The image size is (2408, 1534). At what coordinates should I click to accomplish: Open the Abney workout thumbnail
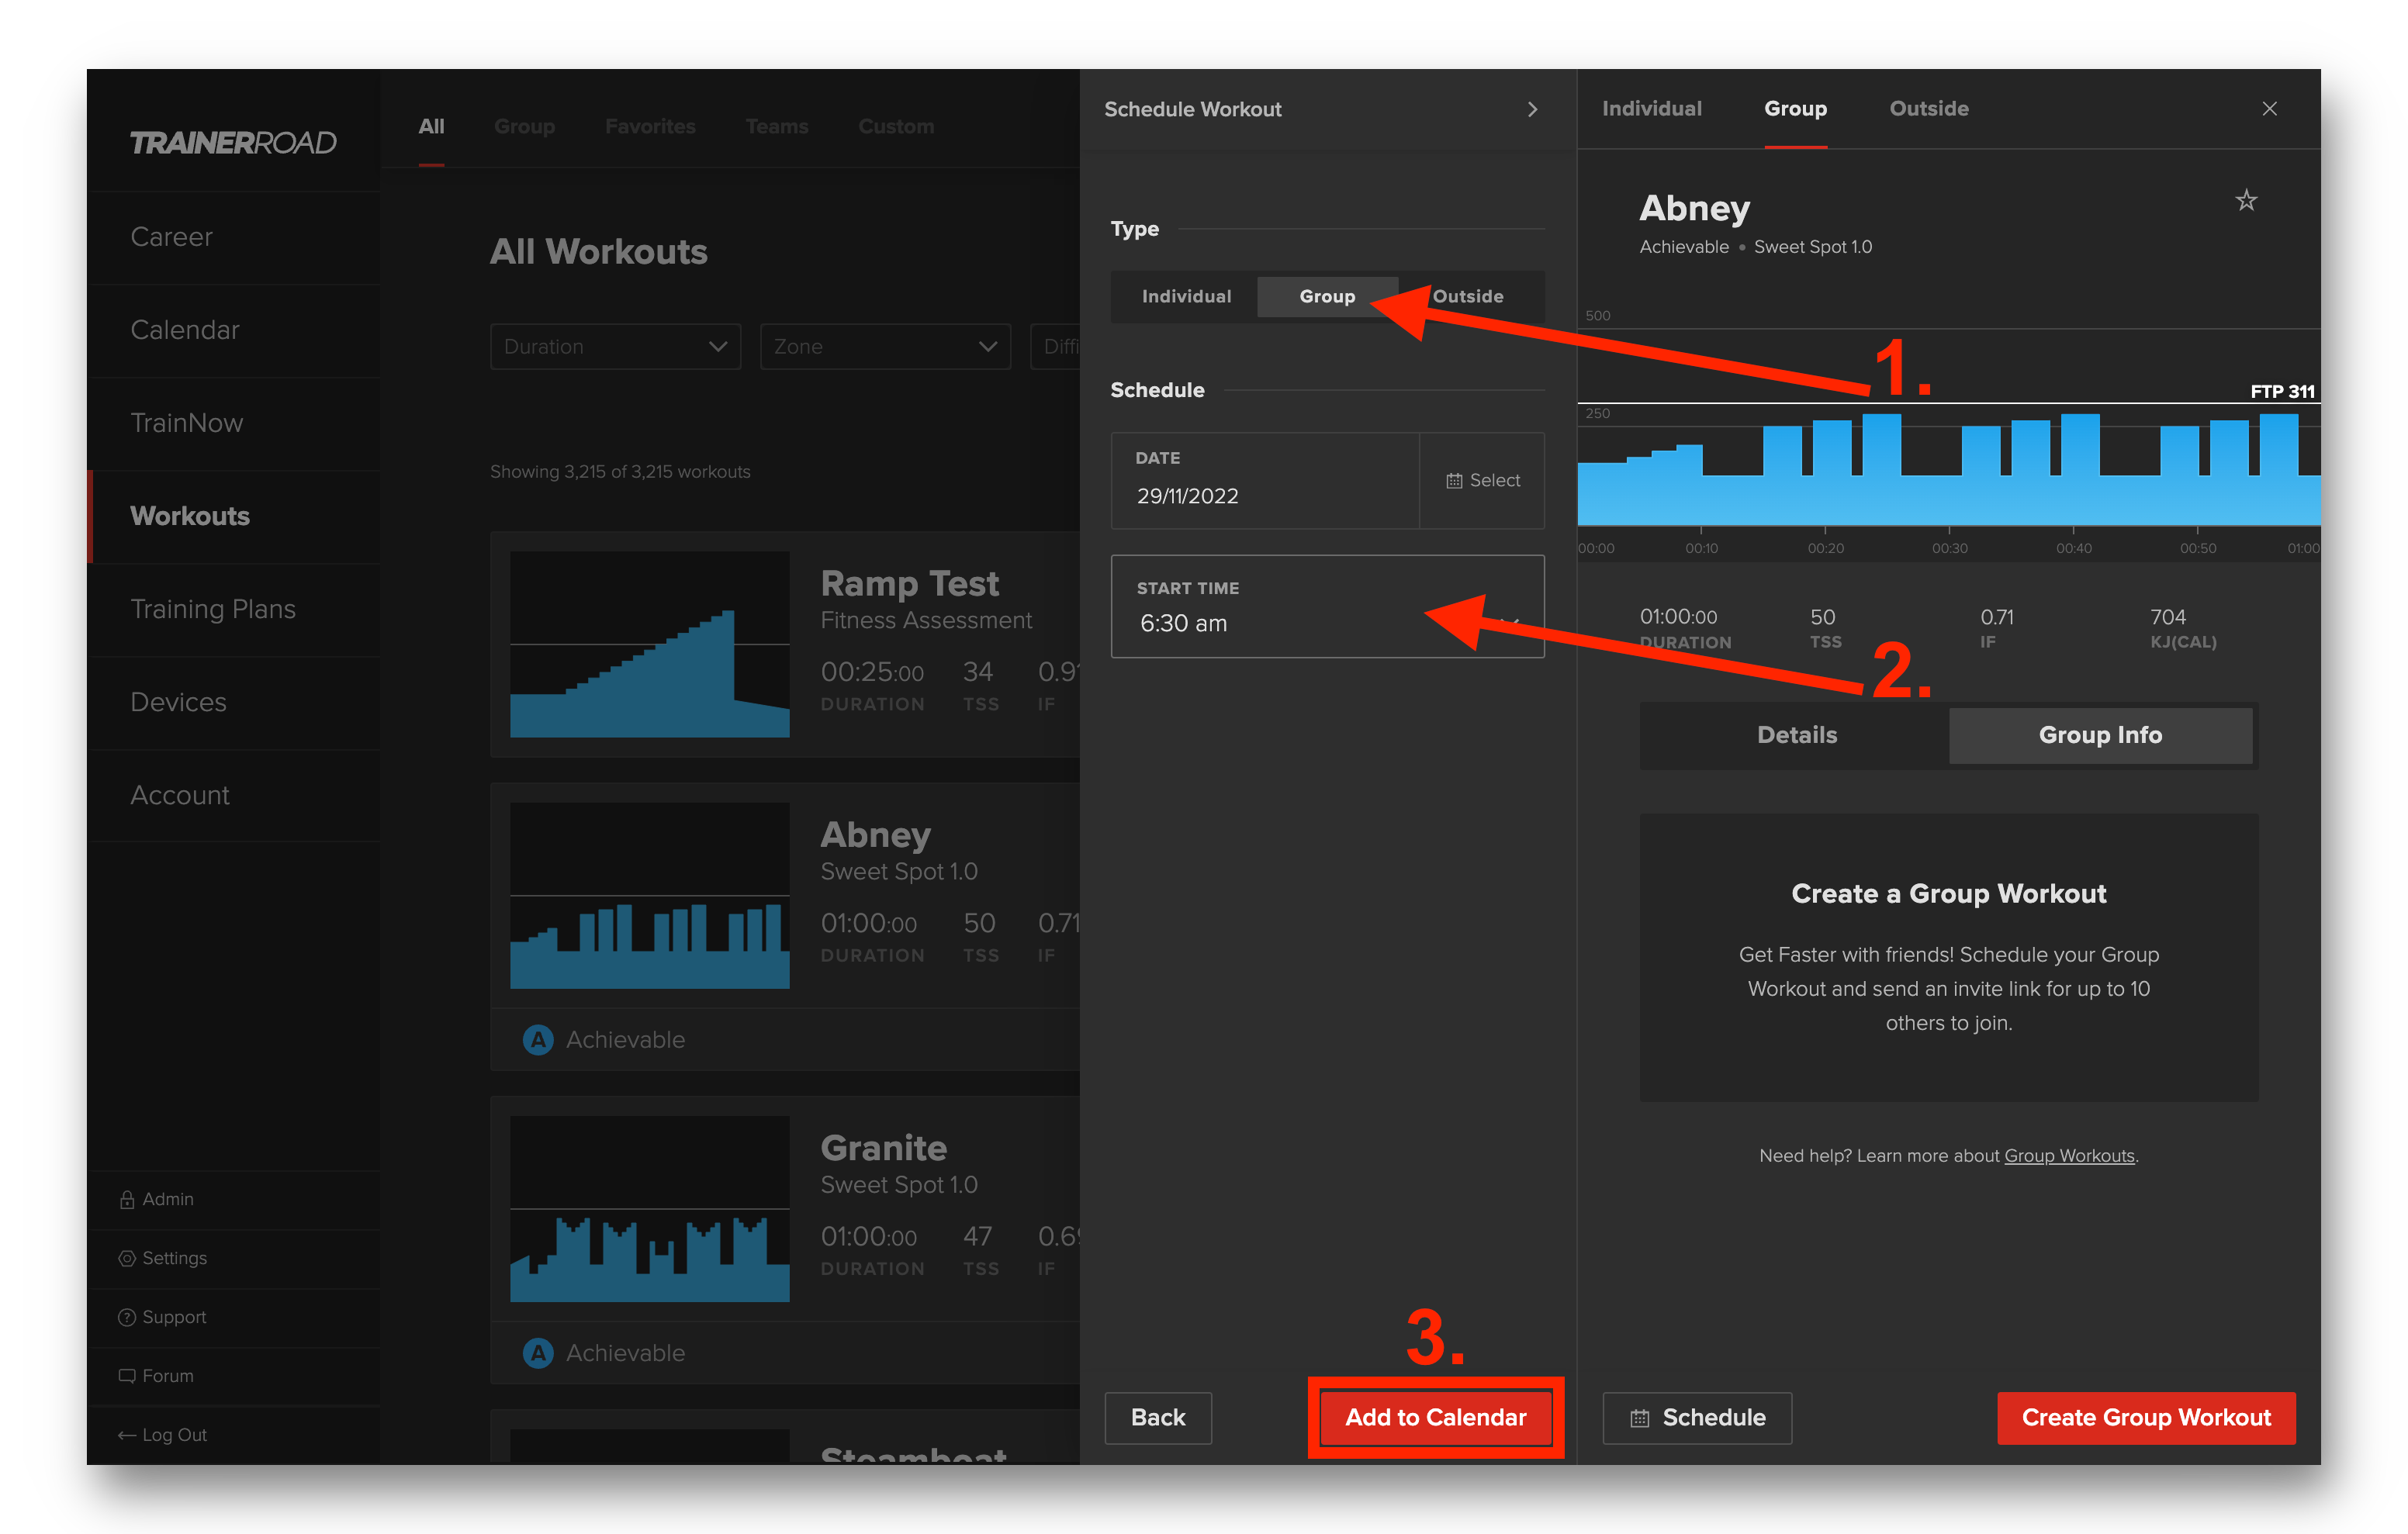click(x=649, y=896)
